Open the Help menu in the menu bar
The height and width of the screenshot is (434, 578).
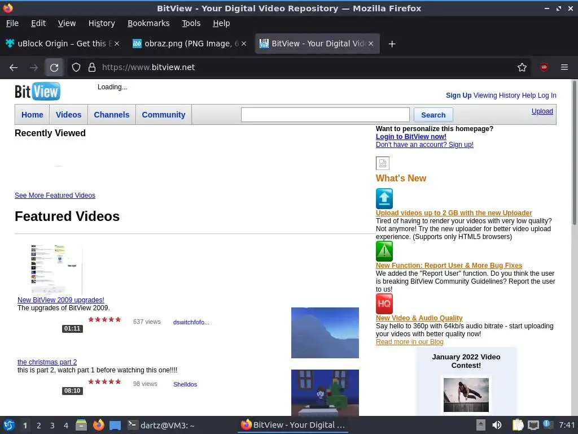point(221,23)
